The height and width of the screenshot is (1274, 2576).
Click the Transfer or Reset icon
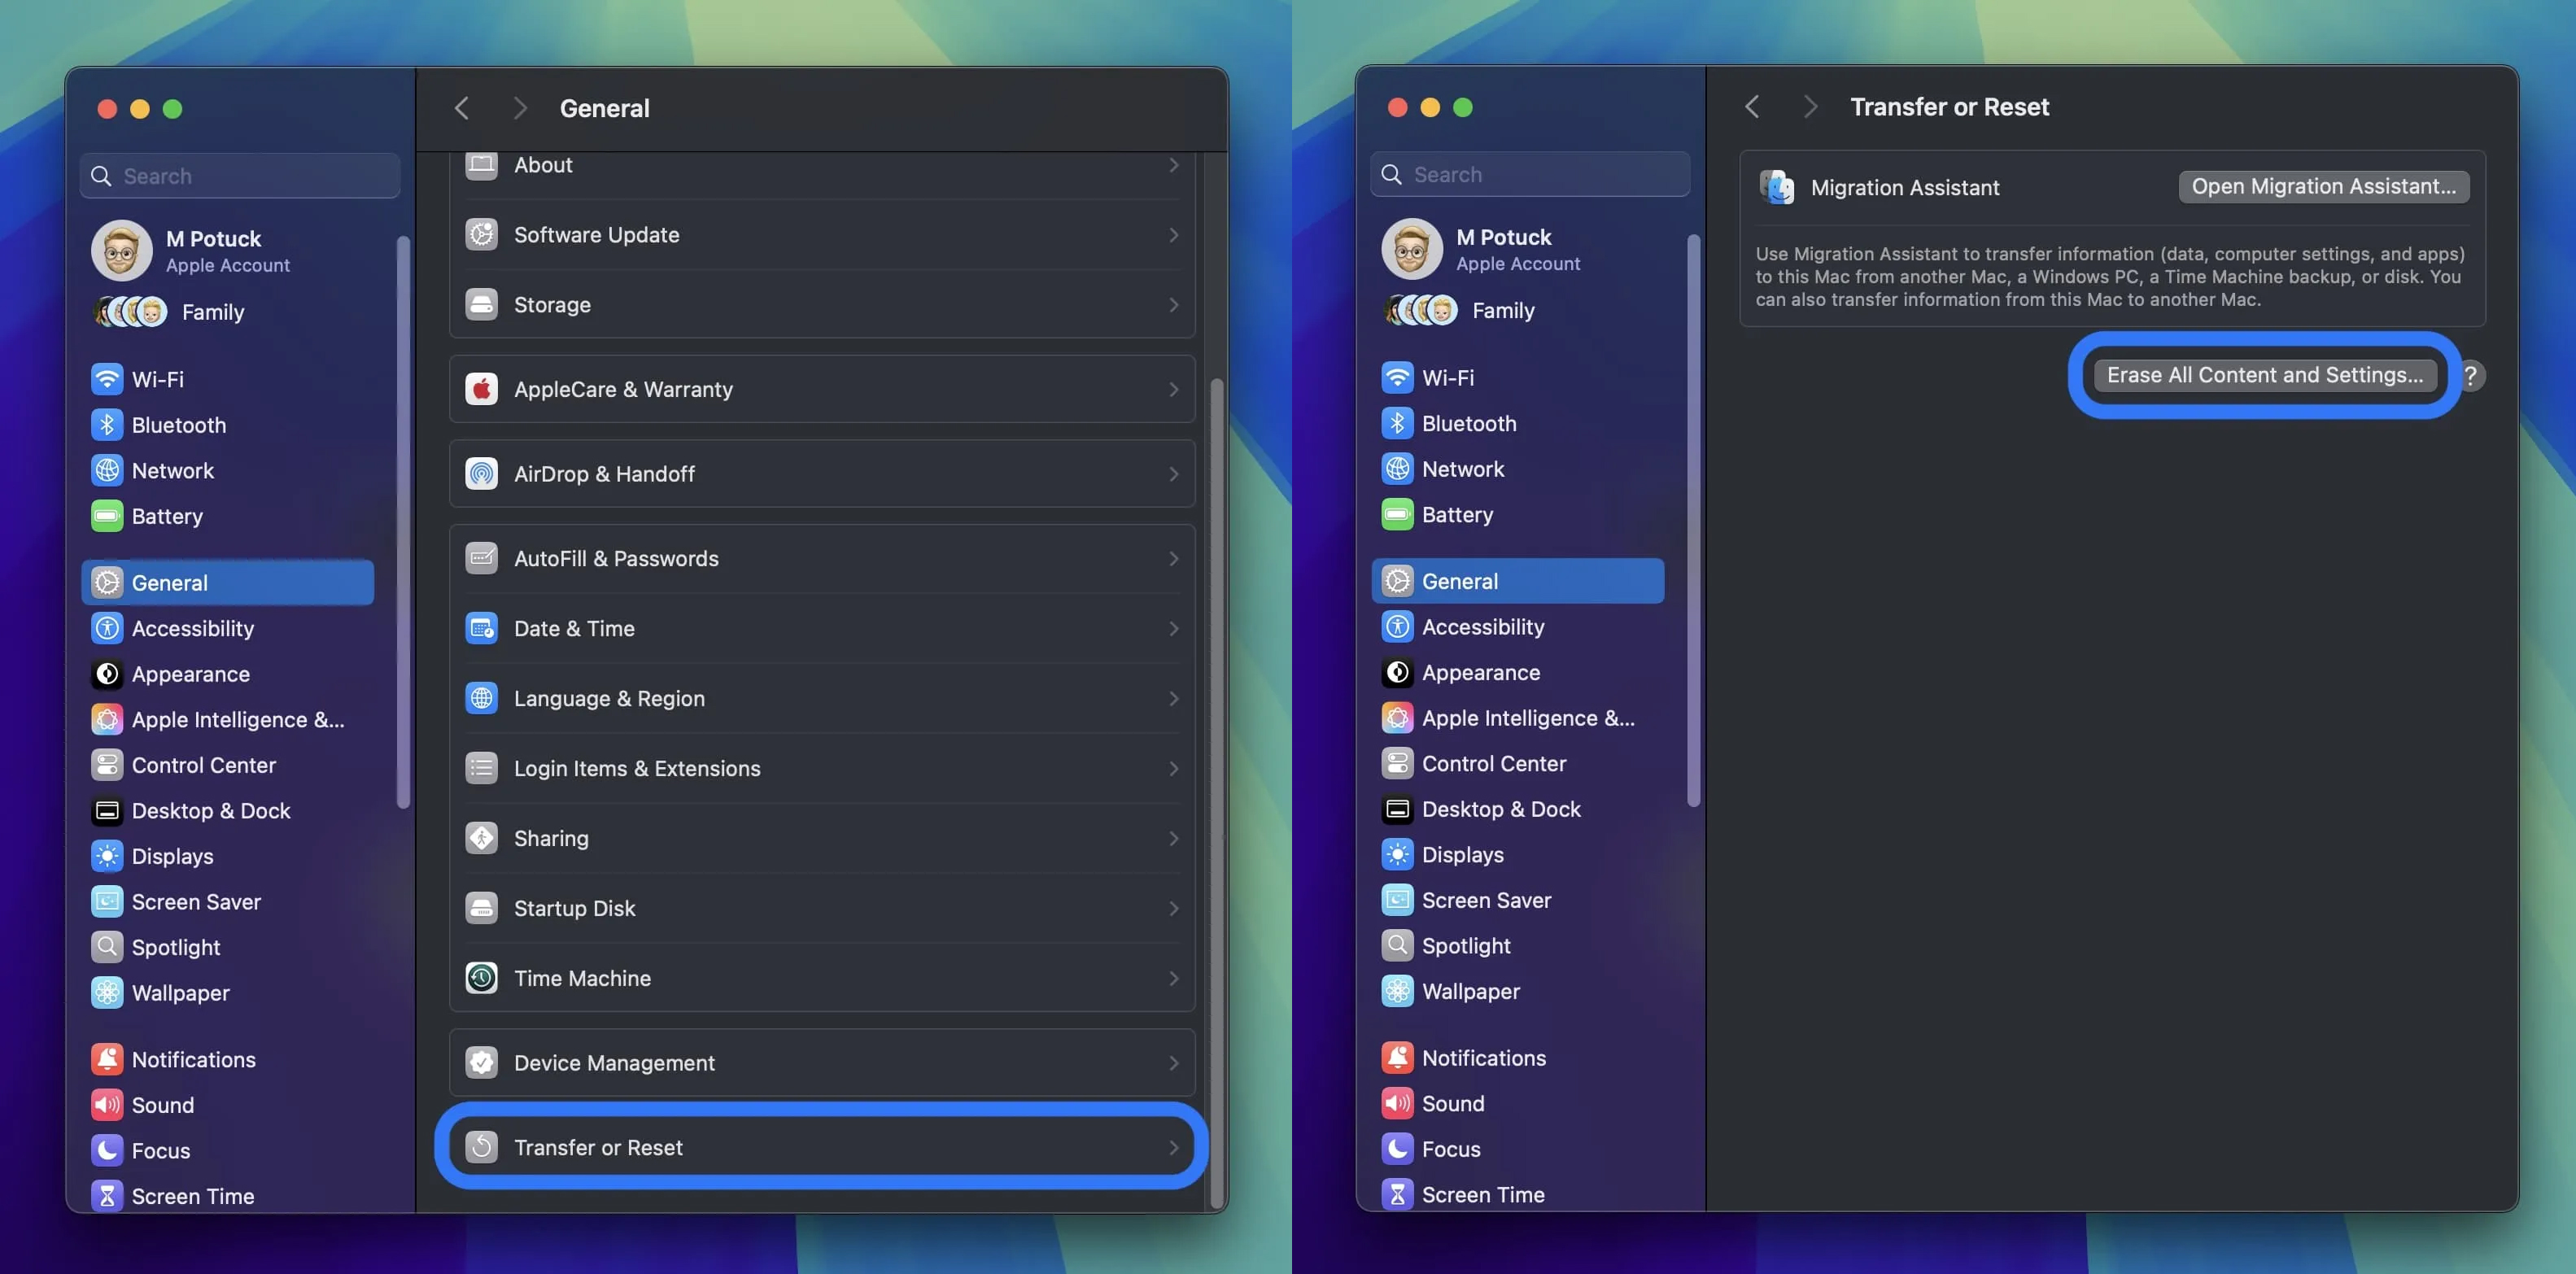pyautogui.click(x=481, y=1147)
